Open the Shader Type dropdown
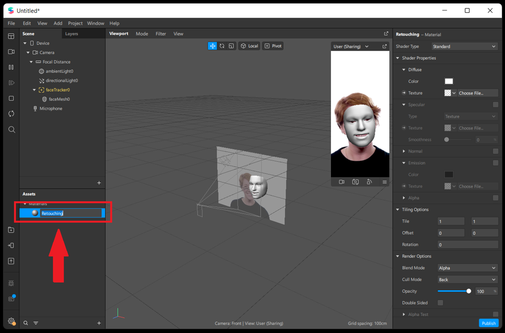The height and width of the screenshot is (333, 505). tap(465, 46)
